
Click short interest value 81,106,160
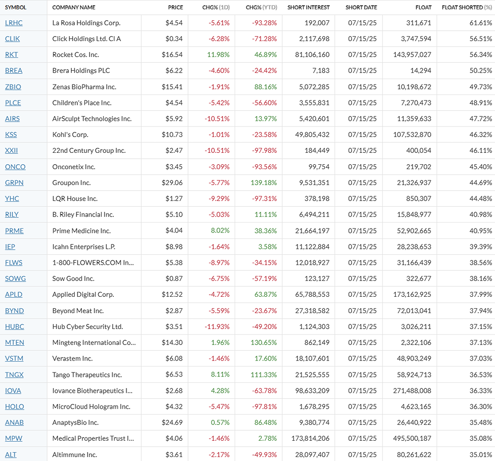click(x=312, y=55)
